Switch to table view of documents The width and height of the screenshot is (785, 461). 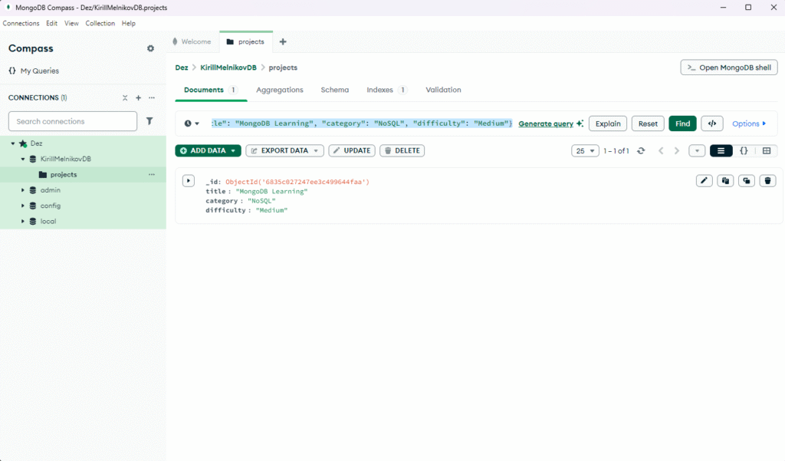pos(767,151)
